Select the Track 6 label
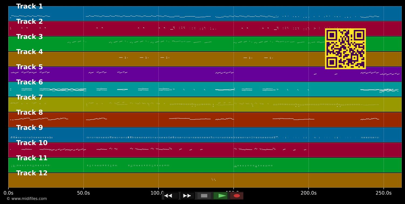This screenshot has height=204, width=405. click(29, 82)
